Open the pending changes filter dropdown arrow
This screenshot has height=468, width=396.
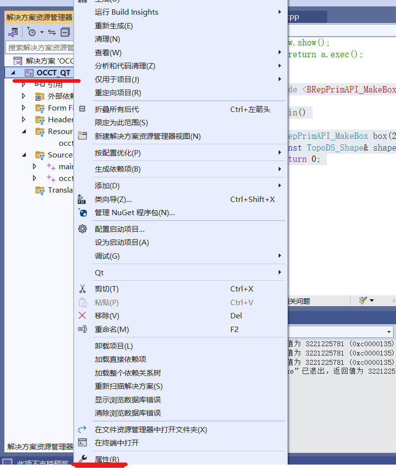click(x=42, y=32)
